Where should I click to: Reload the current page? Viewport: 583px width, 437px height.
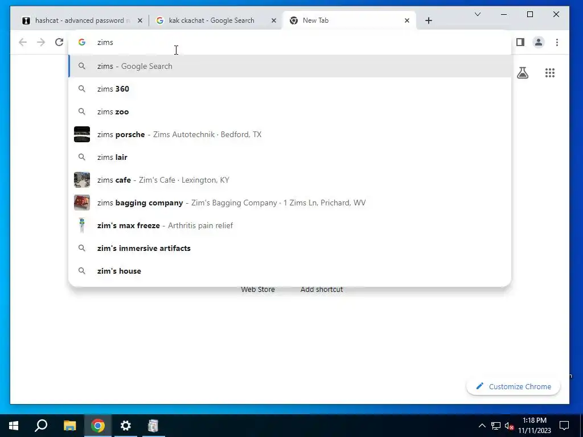click(x=59, y=42)
